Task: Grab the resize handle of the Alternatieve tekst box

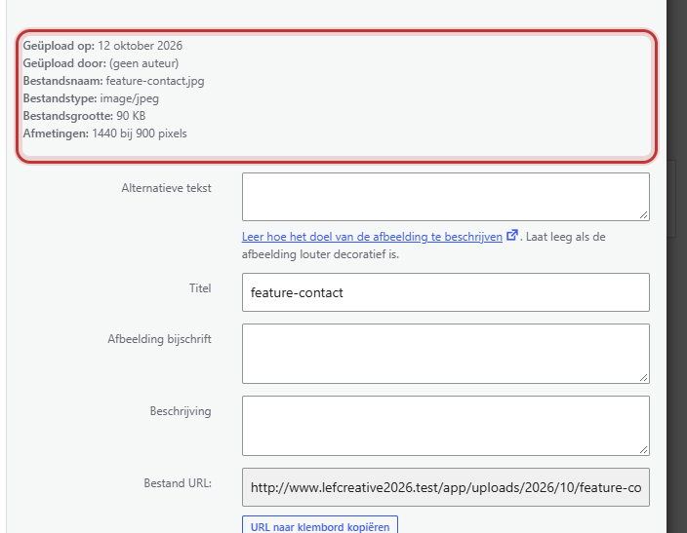Action: [643, 214]
